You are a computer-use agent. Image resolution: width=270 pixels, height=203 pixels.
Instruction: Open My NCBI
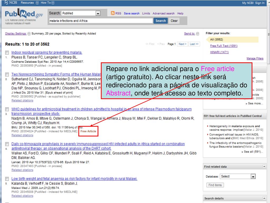[248, 3]
